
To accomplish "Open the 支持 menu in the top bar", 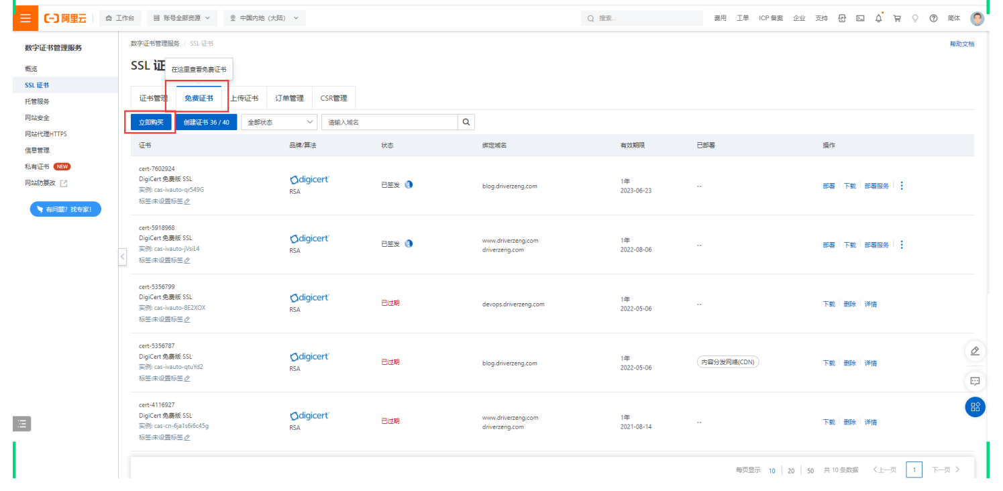I will (821, 18).
